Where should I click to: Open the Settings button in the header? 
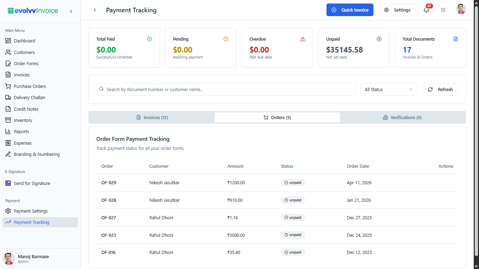pos(397,10)
